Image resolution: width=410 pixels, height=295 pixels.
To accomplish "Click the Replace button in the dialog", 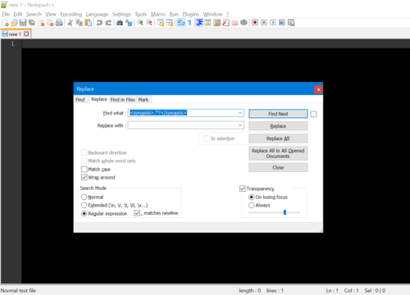I will pyautogui.click(x=278, y=126).
